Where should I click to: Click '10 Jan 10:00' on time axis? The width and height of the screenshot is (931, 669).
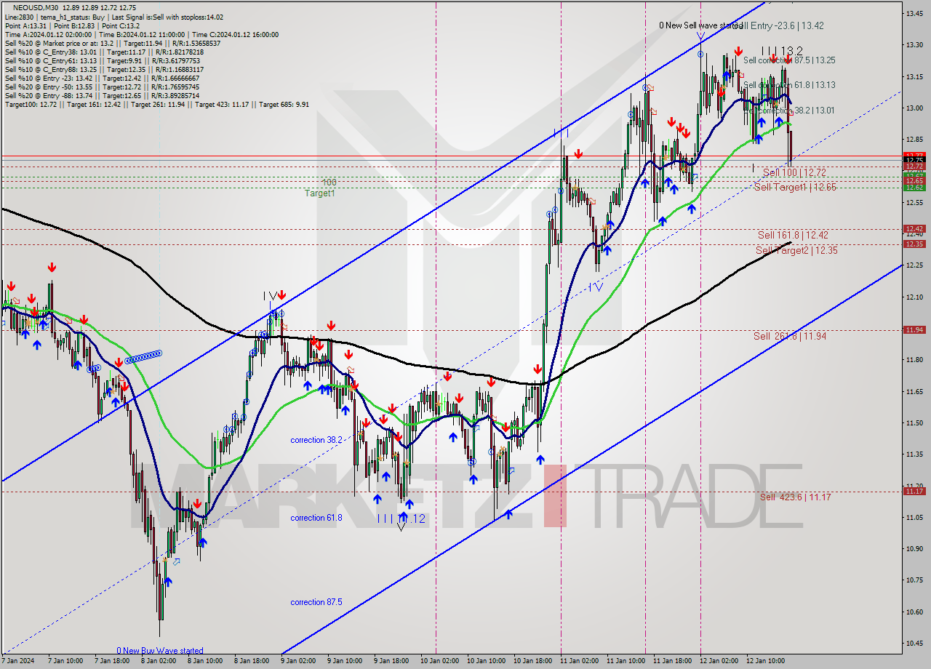[487, 661]
